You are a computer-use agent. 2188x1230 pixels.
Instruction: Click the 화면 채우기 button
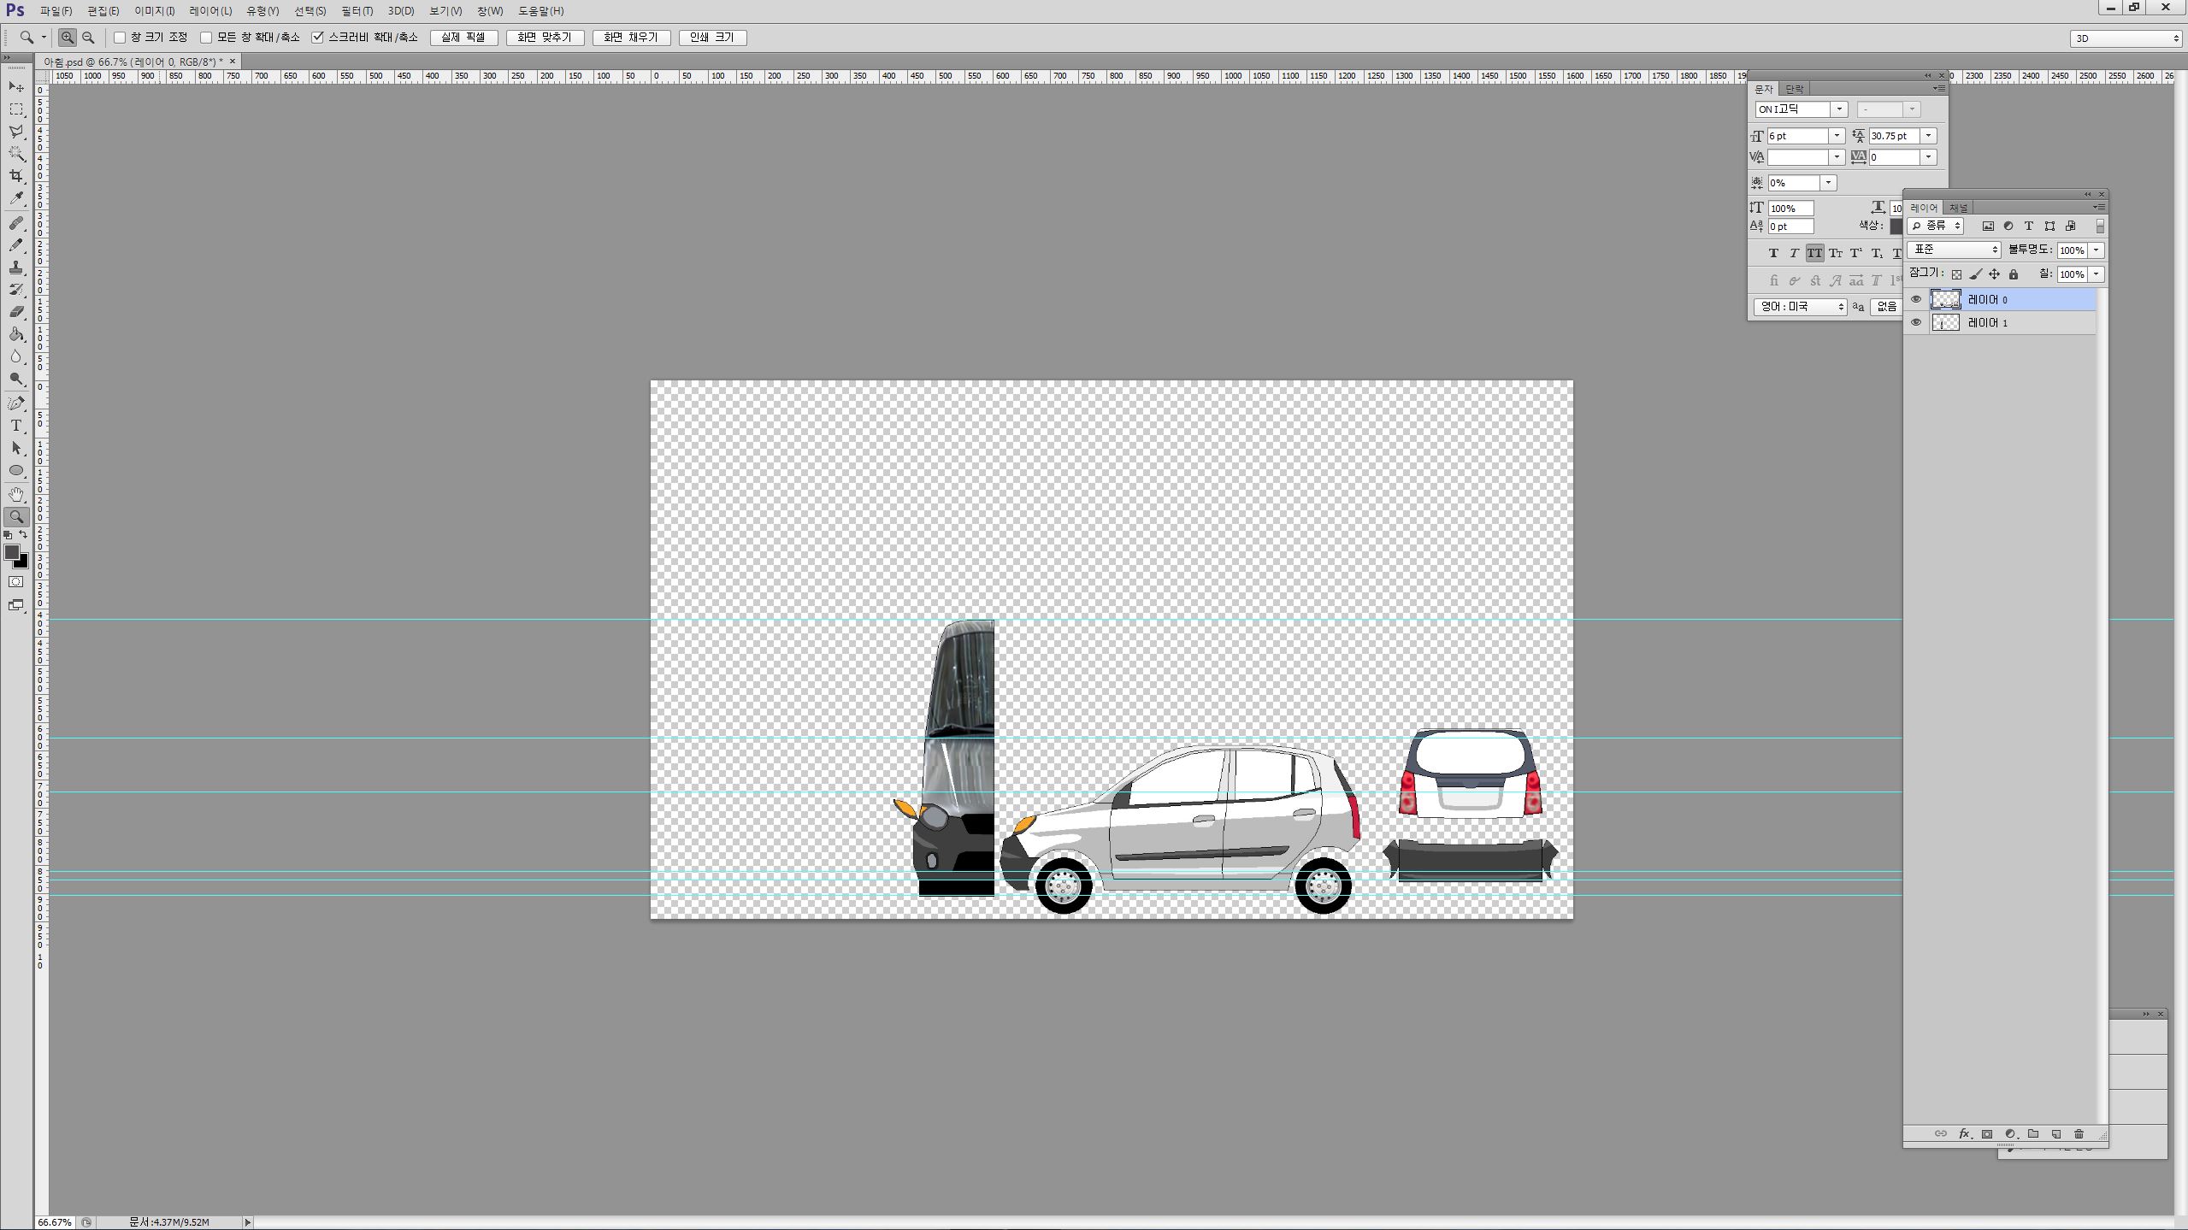click(631, 38)
